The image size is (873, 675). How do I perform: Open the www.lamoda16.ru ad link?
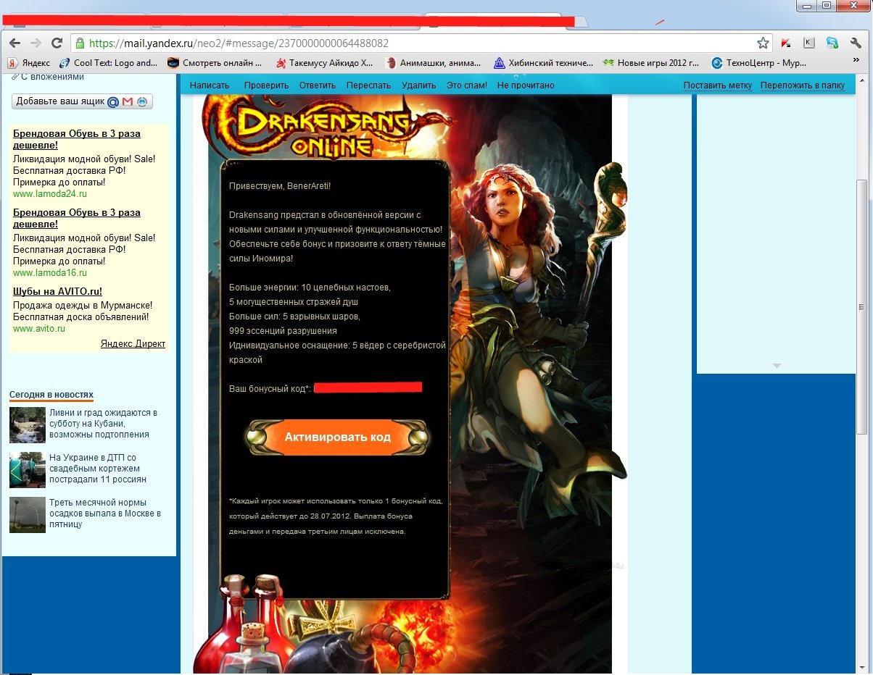[50, 273]
